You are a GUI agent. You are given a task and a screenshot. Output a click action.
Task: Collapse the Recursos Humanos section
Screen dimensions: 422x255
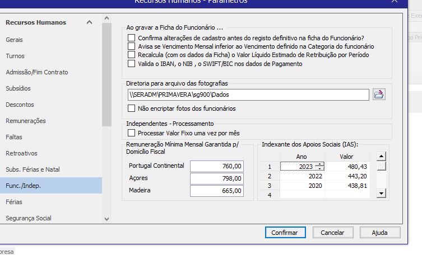(x=89, y=22)
